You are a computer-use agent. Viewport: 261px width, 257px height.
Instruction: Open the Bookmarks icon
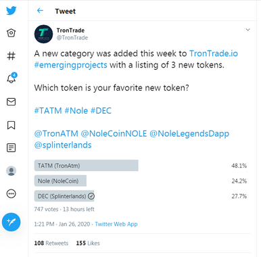tap(11, 125)
